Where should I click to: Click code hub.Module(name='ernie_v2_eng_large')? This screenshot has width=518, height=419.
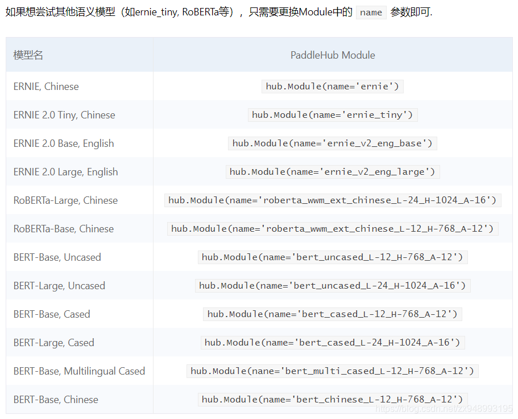[333, 172]
